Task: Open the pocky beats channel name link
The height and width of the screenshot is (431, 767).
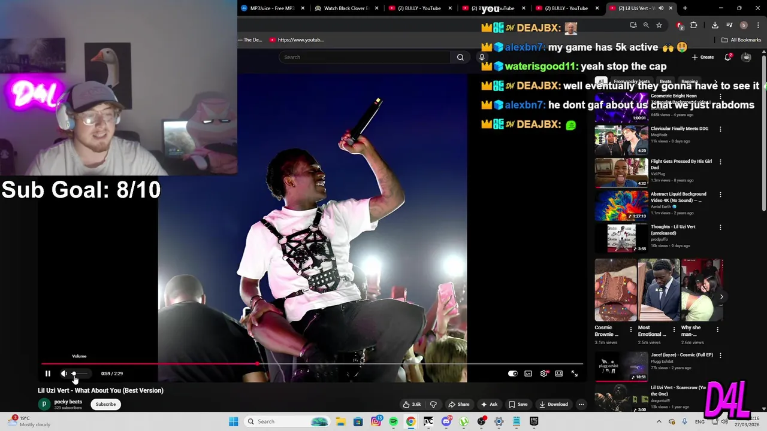Action: point(68,402)
